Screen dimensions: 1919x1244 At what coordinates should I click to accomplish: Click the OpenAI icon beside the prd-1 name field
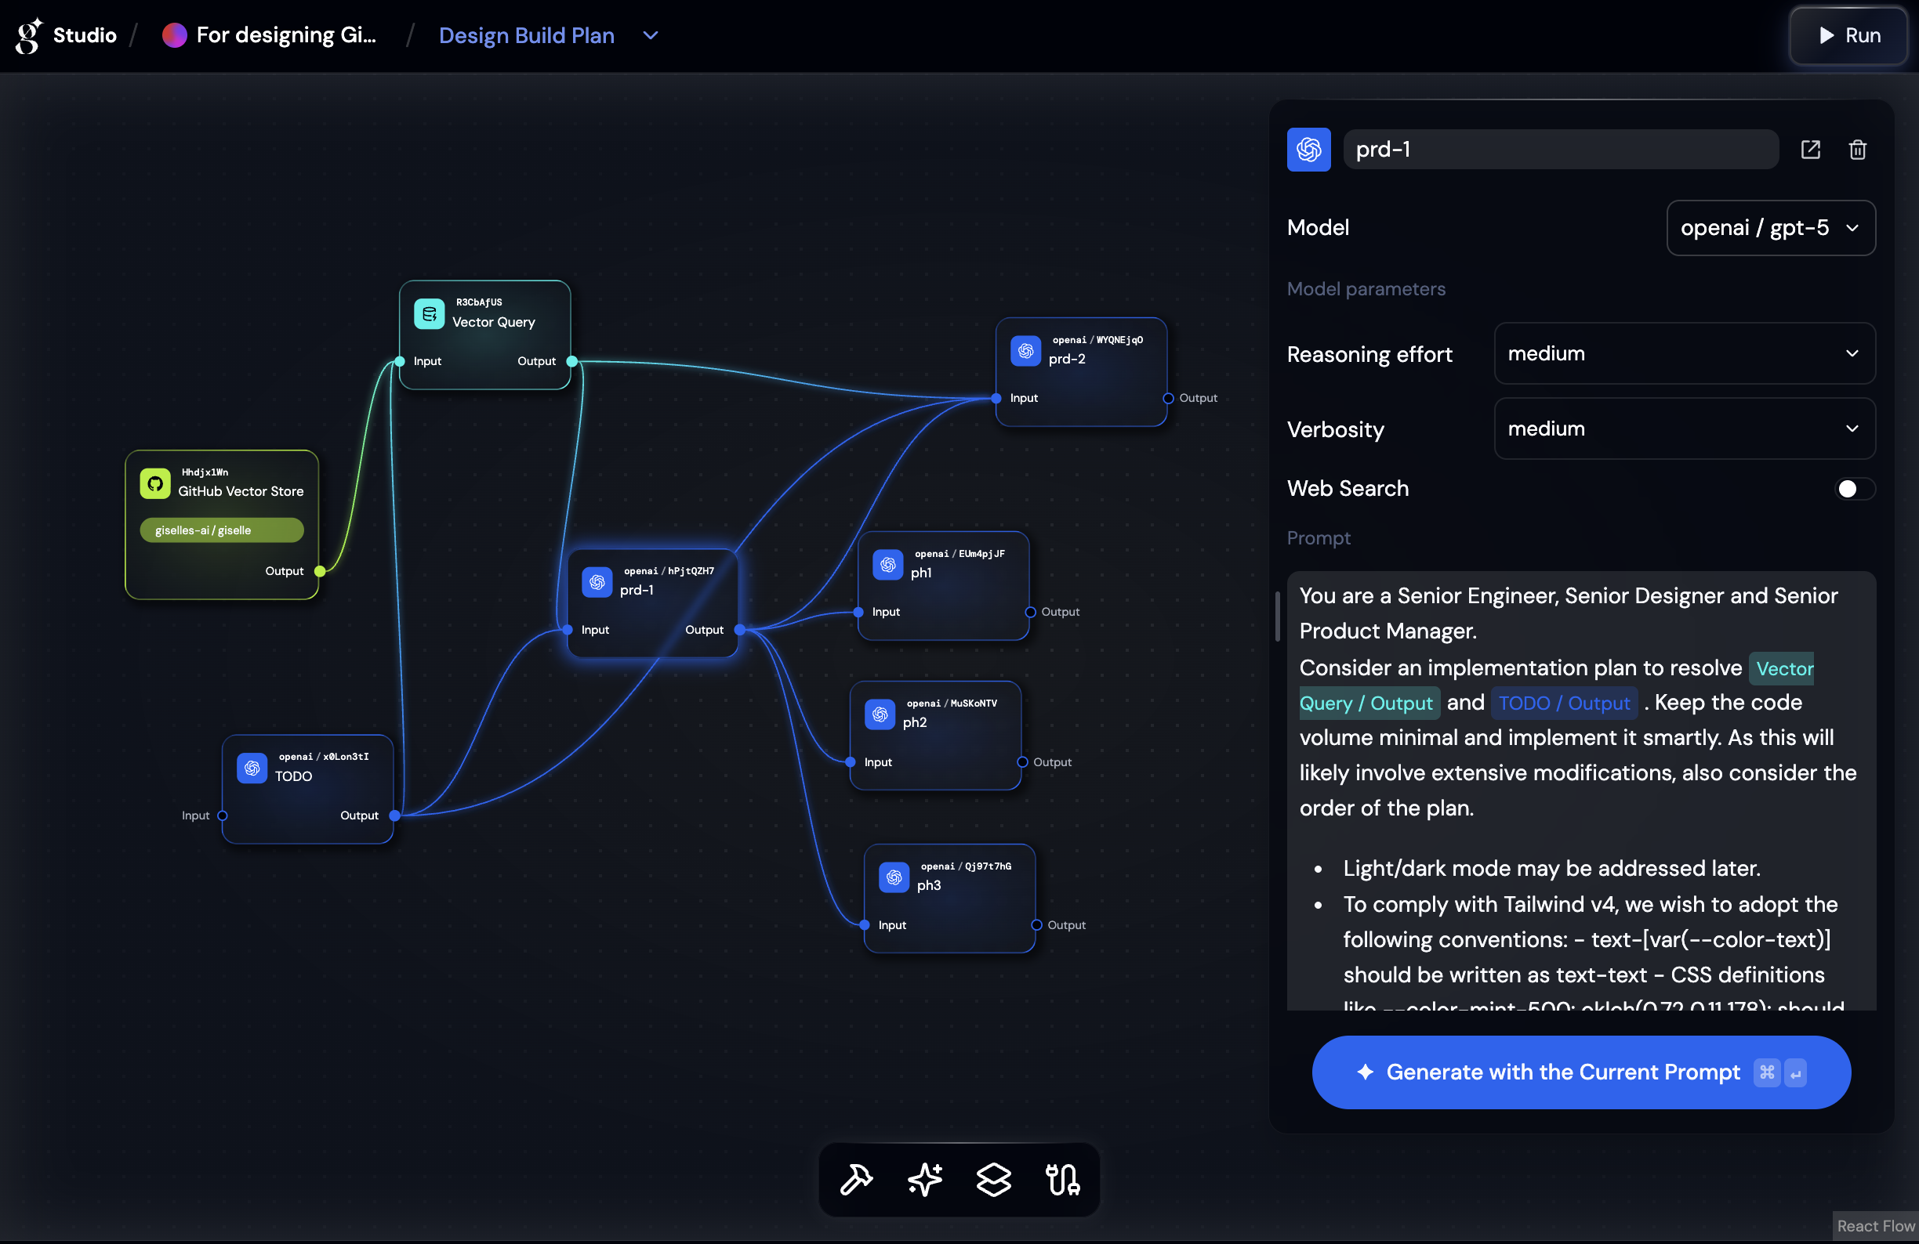pyautogui.click(x=1308, y=149)
